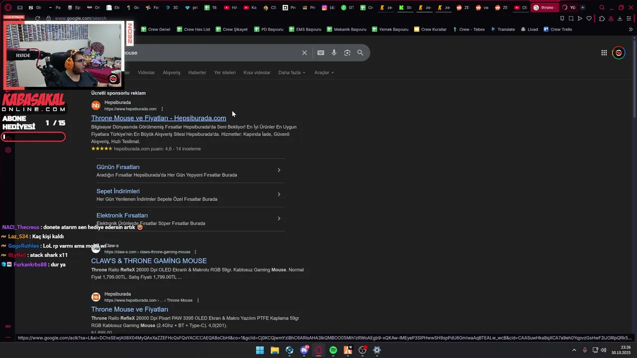637x358 pixels.
Task: Open Throne Mouse ve Fiyatları Hepsiburada.com ad
Action: click(158, 118)
